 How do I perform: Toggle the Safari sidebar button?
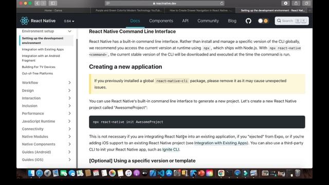(x=53, y=3)
